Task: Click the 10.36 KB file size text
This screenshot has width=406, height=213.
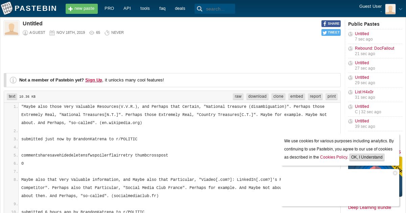Action: point(27,97)
